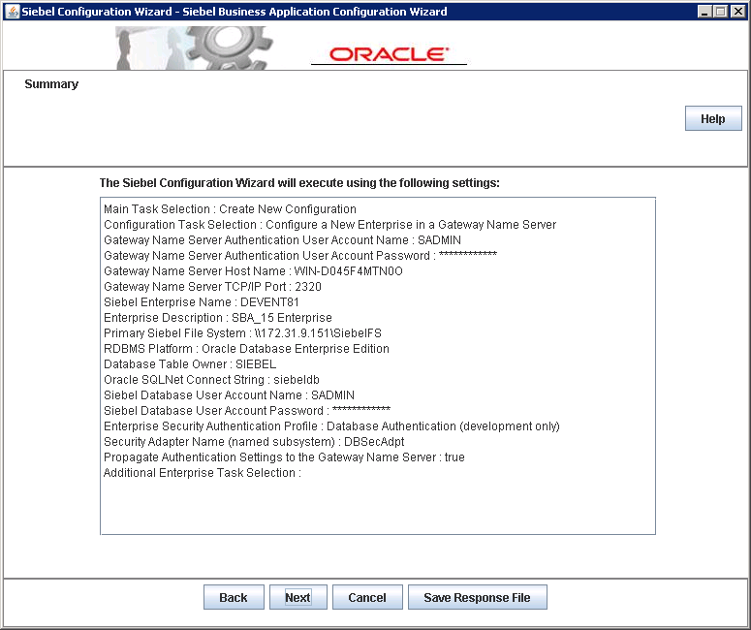Select the 'Configuration Task Selection' line

[330, 225]
